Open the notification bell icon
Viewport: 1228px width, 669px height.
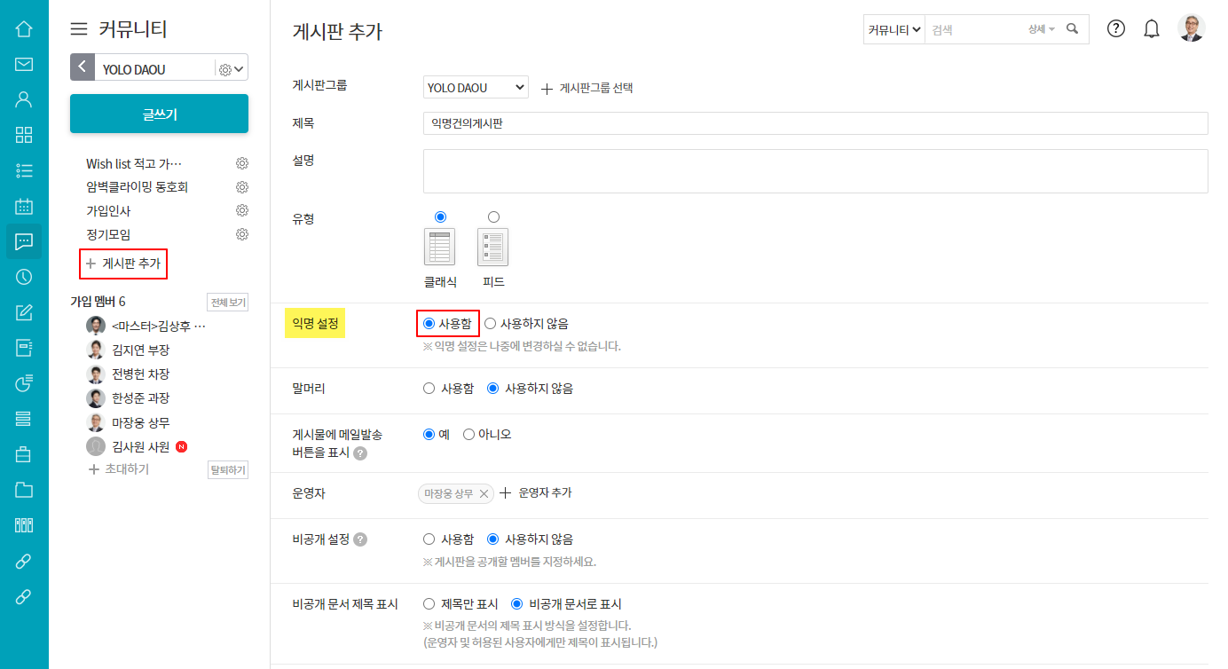click(x=1151, y=28)
